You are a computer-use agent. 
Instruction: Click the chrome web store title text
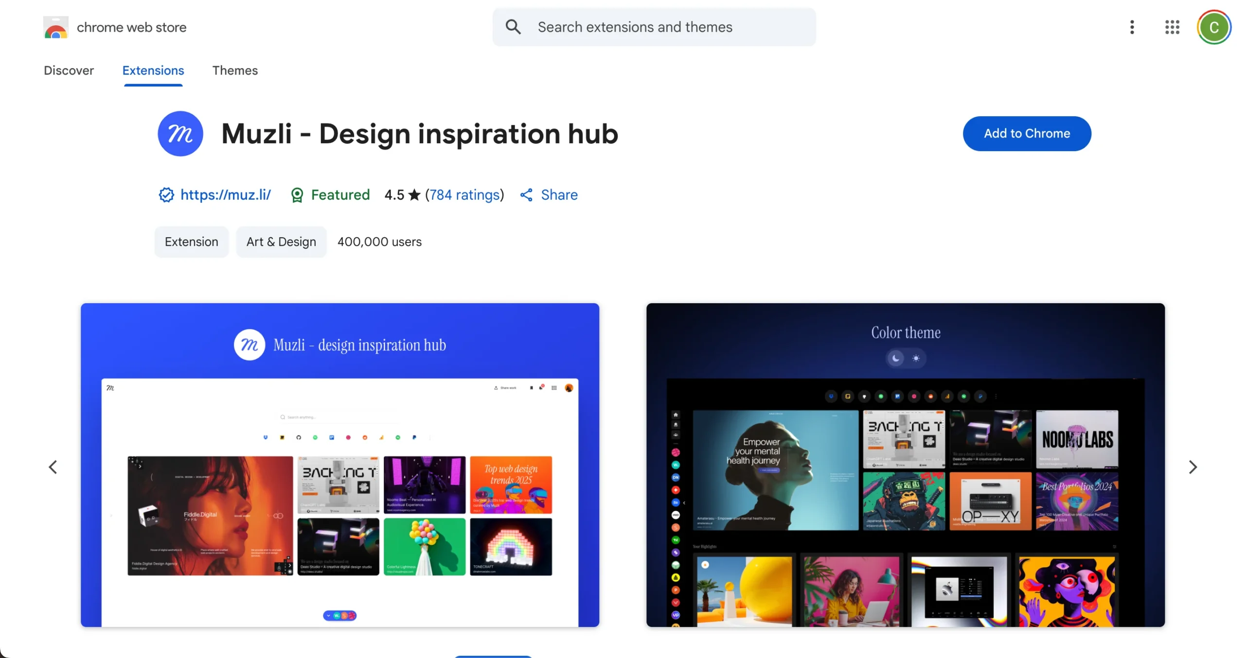131,27
